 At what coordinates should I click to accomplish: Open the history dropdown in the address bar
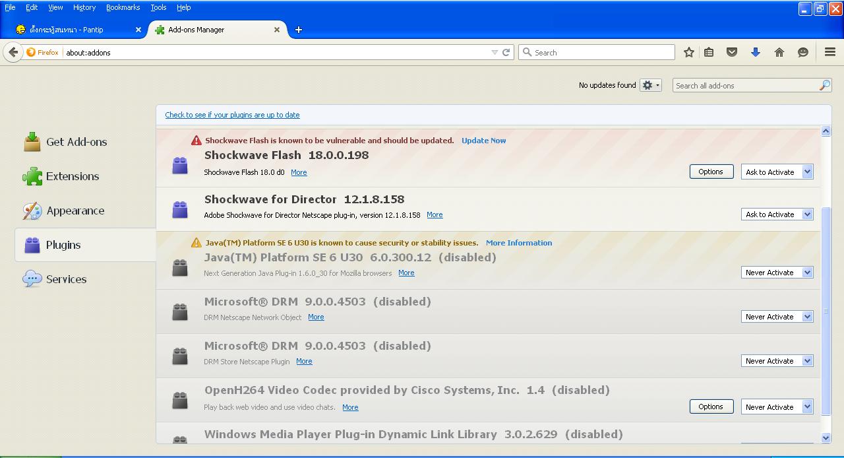coord(495,52)
